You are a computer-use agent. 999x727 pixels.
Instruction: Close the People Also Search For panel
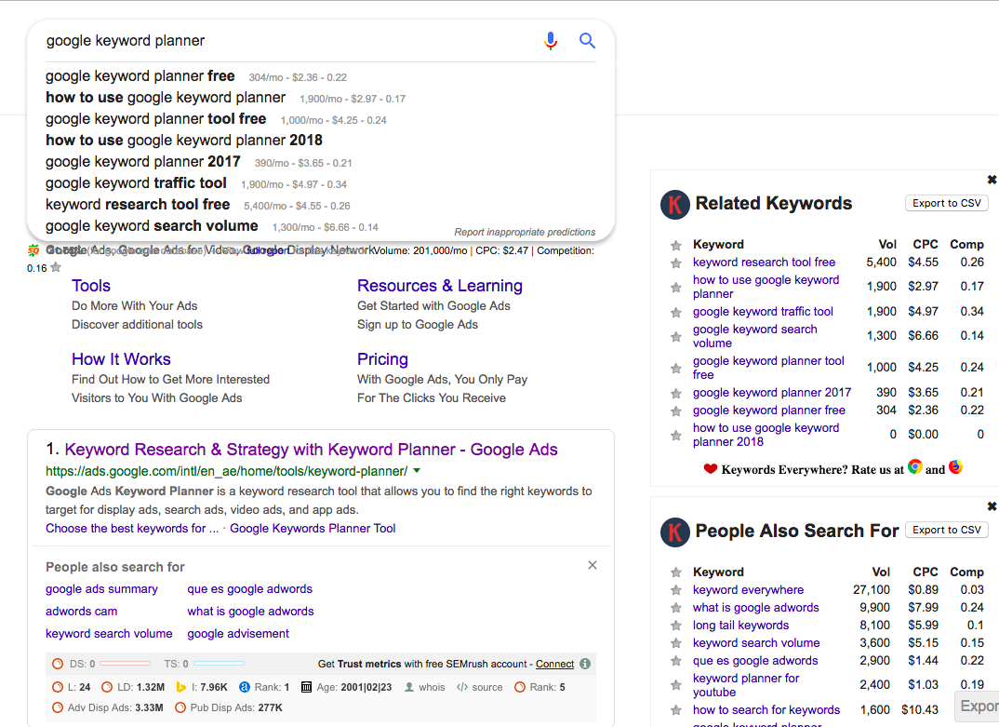[992, 506]
